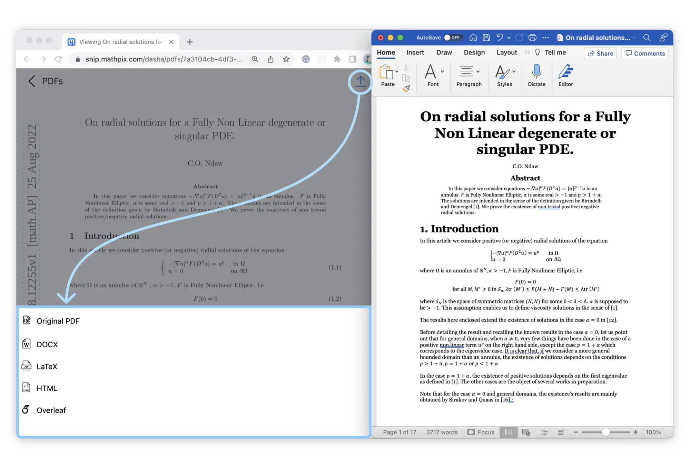Viewport: 690px width, 468px height.
Task: Go back to PDFs list in Mathpix
Action: click(45, 81)
